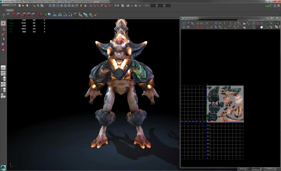Switch to single perspective view layout
The image size is (281, 171).
[x=3, y=68]
